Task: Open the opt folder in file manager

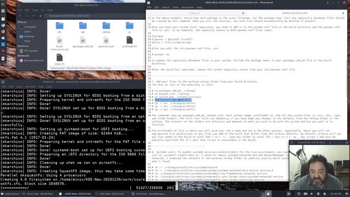Action: [83, 26]
